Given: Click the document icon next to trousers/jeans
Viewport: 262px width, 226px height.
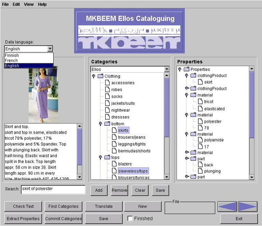Looking at the screenshot, I should tap(114, 137).
